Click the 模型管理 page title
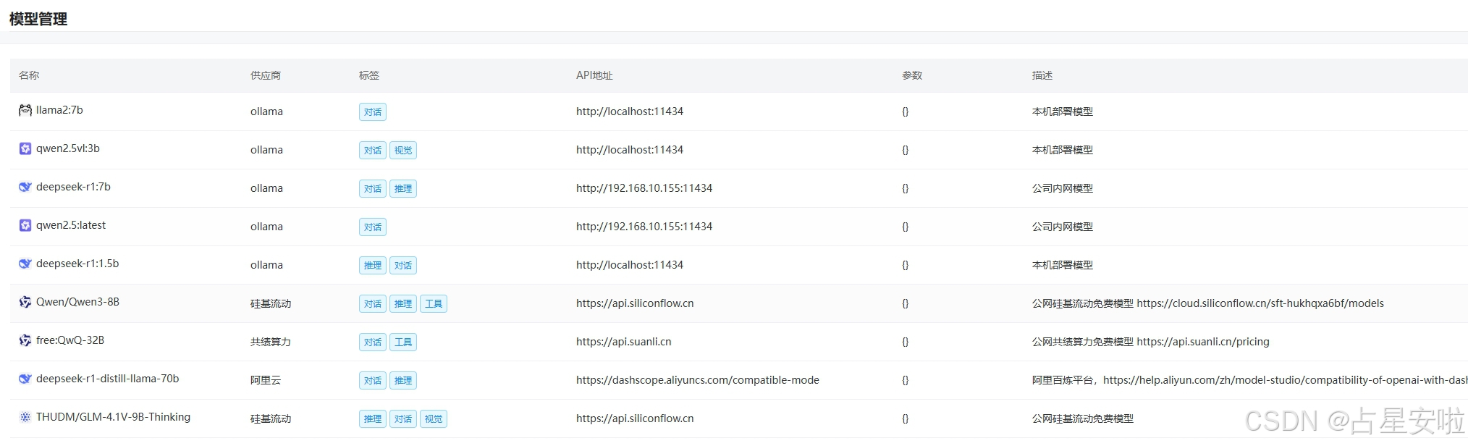The height and width of the screenshot is (446, 1468). (x=38, y=20)
